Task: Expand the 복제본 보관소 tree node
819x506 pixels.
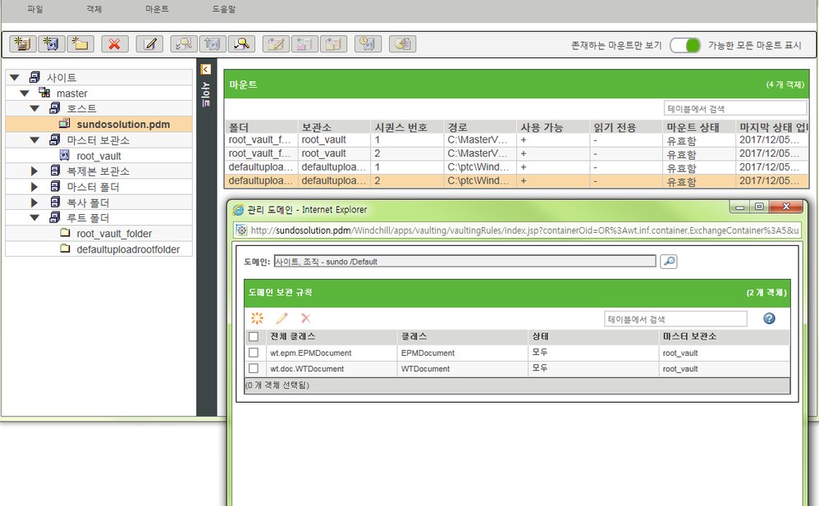Action: coord(34,171)
